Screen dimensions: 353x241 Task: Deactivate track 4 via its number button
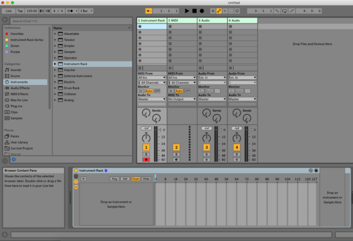[x=237, y=147]
